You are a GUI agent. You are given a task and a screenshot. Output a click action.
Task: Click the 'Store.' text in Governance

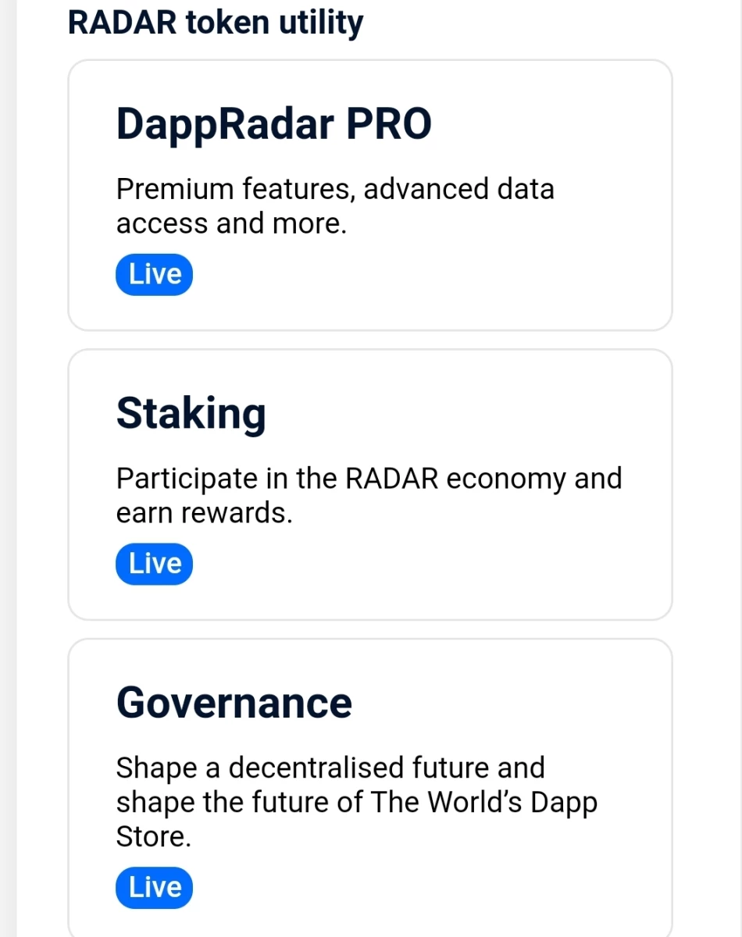pyautogui.click(x=154, y=836)
